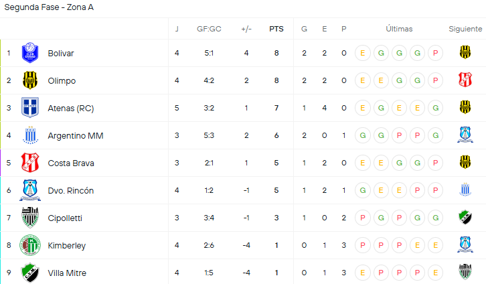Click the Argentino MM team crest
486x284 pixels.
(x=30, y=135)
